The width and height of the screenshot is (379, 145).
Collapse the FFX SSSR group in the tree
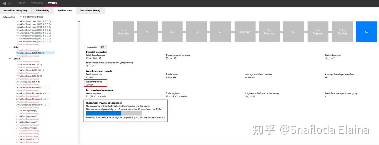(10, 59)
